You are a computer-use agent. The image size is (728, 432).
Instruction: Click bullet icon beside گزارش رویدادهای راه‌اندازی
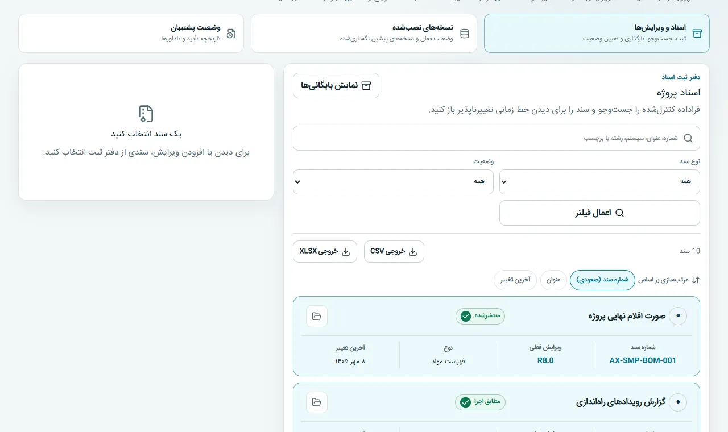point(678,402)
